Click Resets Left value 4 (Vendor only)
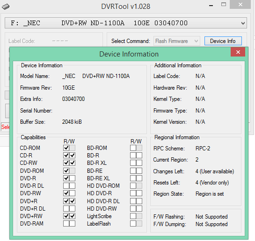Screen dimensions: 255x241 [x=212, y=183]
